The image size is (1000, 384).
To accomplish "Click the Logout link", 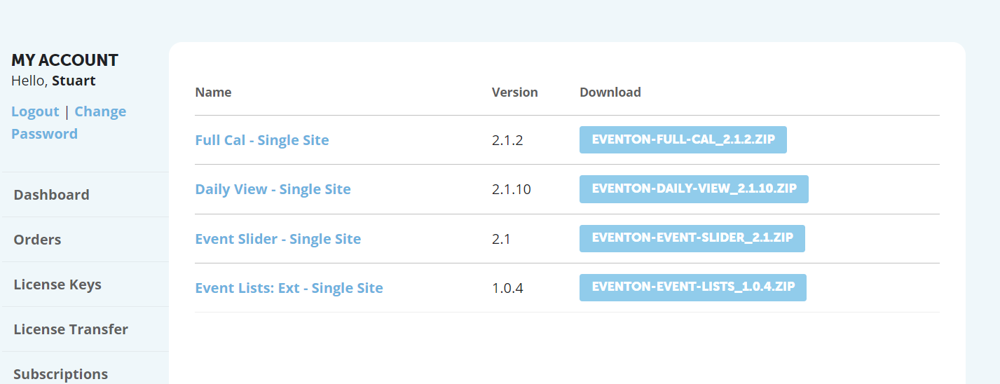I will (x=35, y=111).
